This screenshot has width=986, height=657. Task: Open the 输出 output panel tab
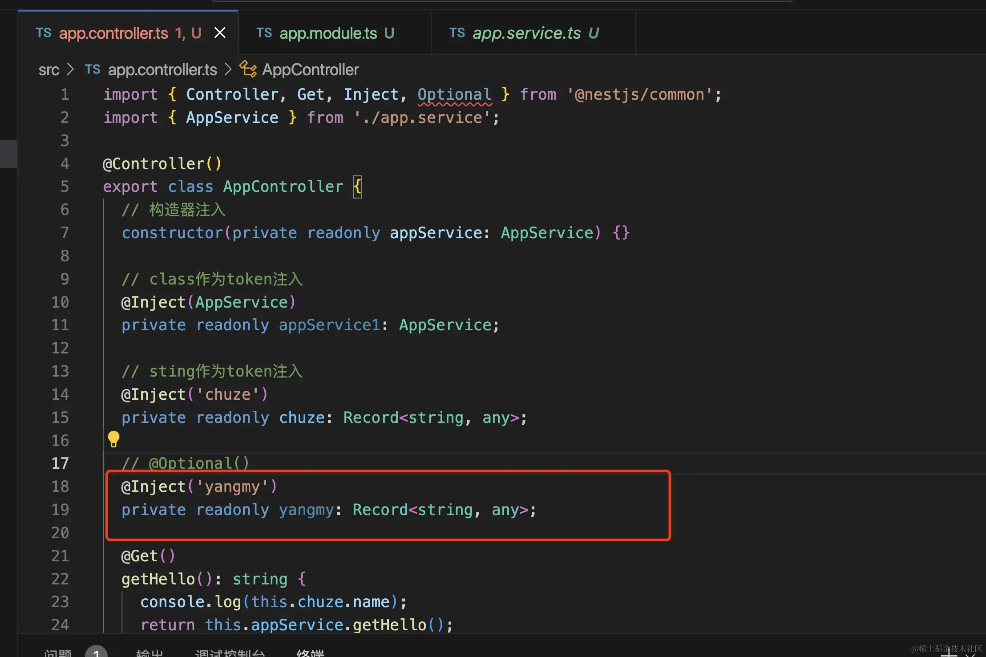click(x=150, y=653)
